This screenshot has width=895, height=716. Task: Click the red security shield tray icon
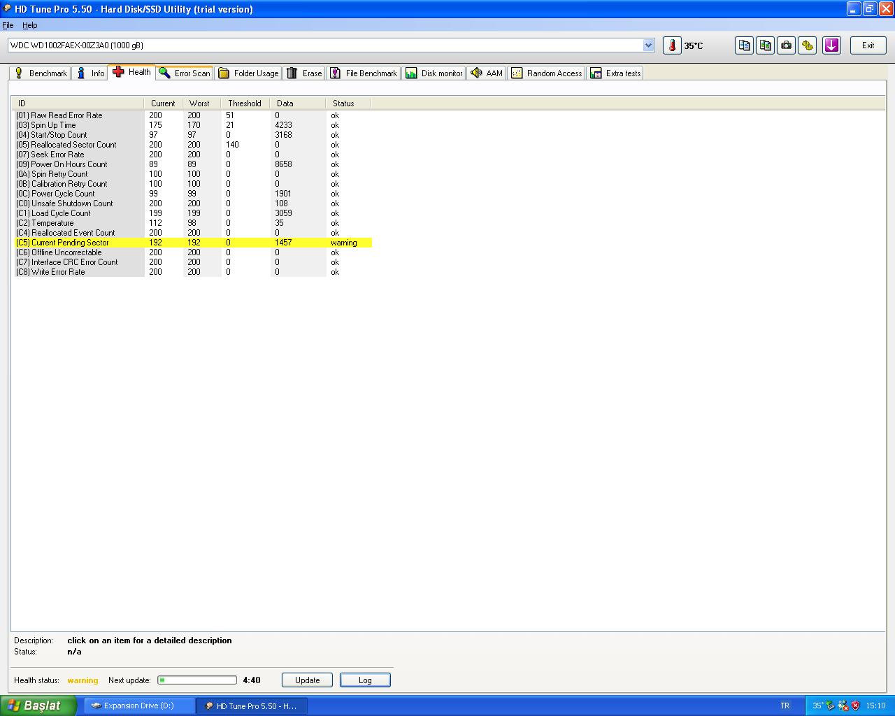coord(855,706)
